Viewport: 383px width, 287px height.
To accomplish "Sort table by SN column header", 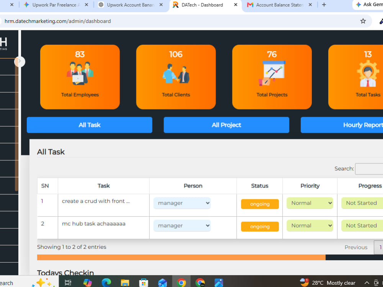I will (x=47, y=186).
